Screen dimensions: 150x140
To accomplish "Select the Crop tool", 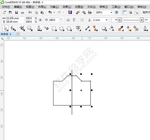I will point(22,28).
